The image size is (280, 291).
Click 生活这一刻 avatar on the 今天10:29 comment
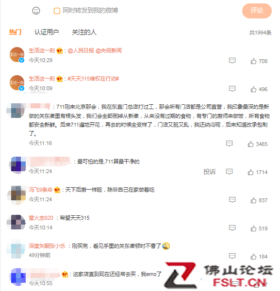17,54
